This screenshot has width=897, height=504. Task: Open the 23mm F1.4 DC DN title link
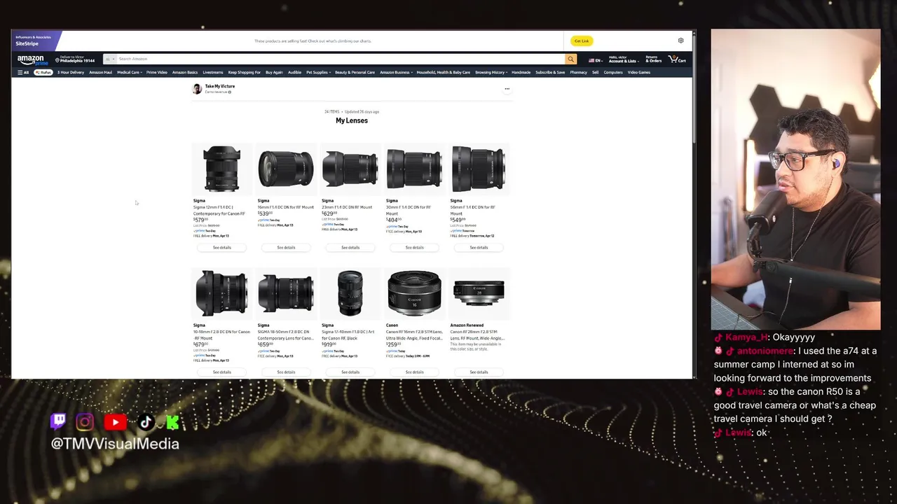coord(347,207)
